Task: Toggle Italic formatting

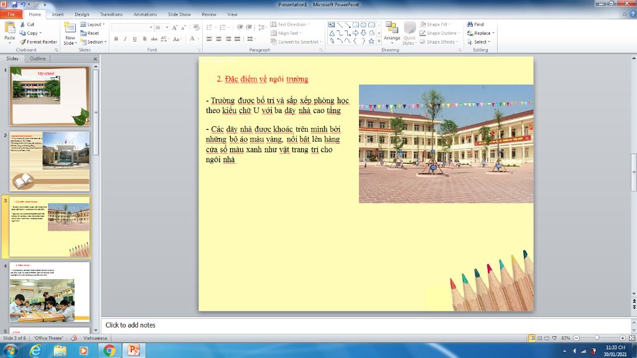Action: 125,39
